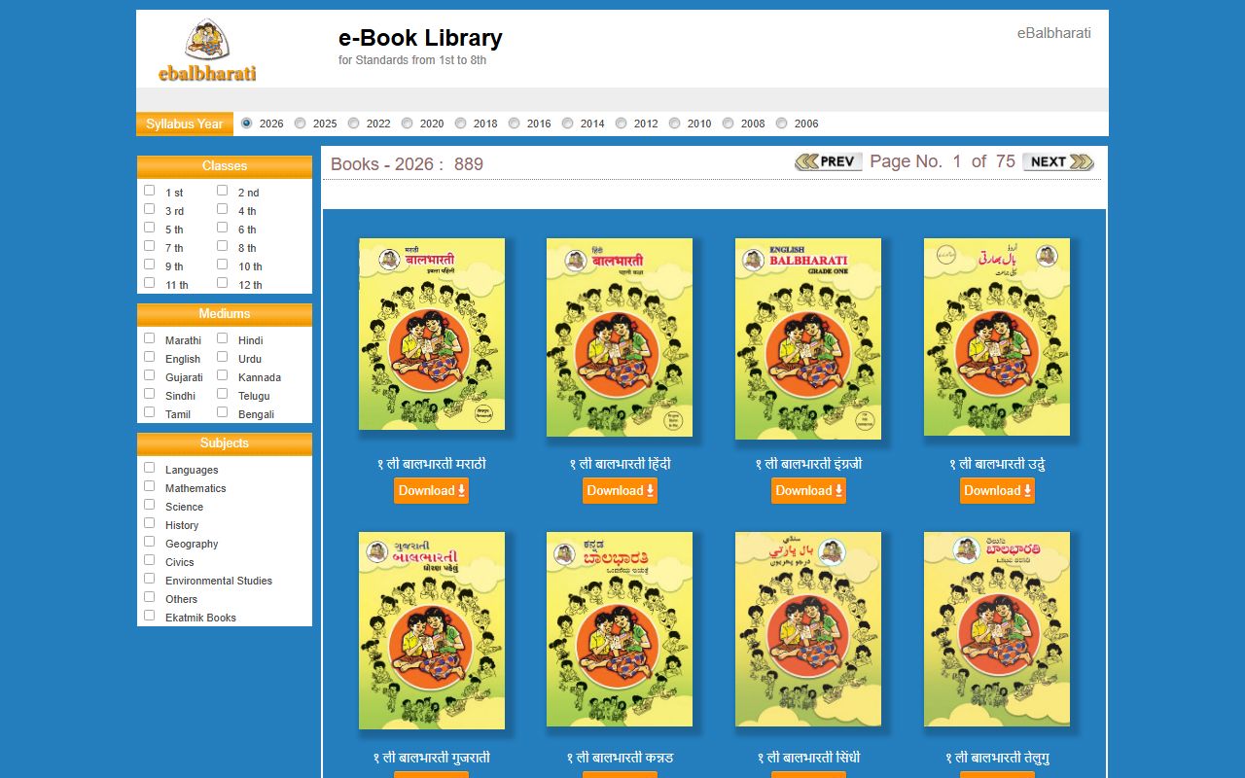Open the Kannada Balbharati cover thumbnail

[620, 629]
